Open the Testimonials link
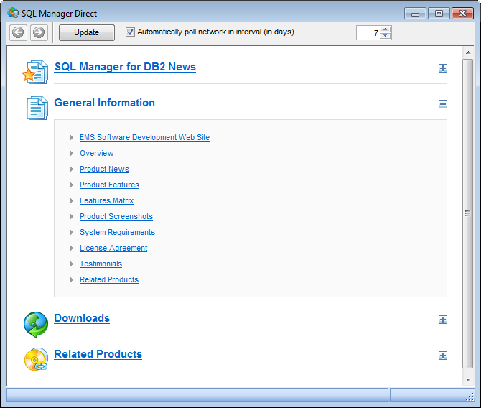 point(101,264)
